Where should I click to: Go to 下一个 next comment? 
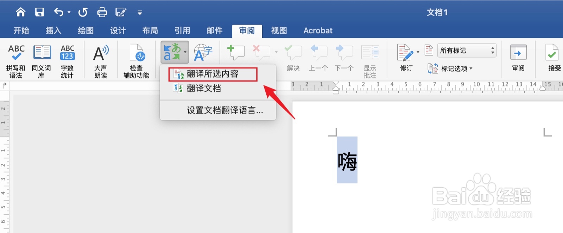click(x=344, y=58)
